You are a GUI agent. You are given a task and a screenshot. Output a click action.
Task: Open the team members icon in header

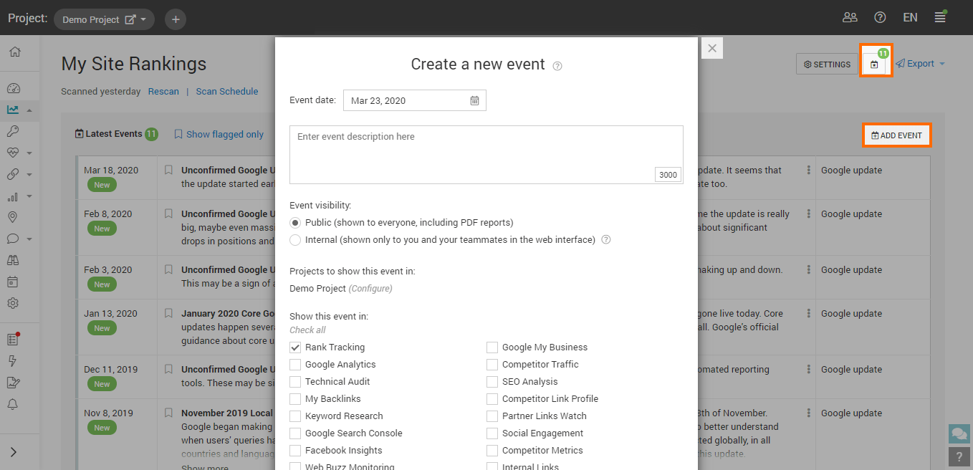pyautogui.click(x=850, y=18)
